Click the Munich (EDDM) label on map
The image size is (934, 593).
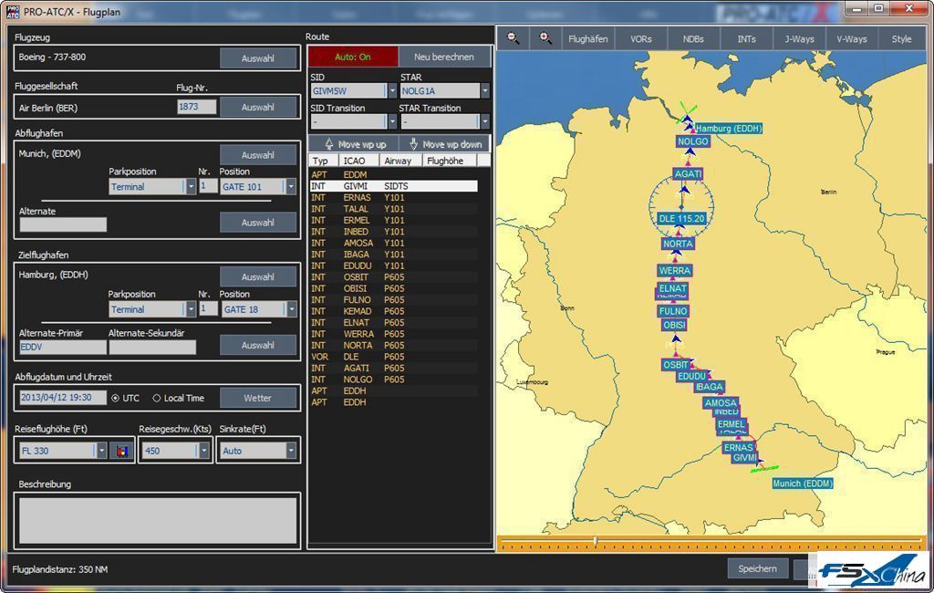point(803,484)
